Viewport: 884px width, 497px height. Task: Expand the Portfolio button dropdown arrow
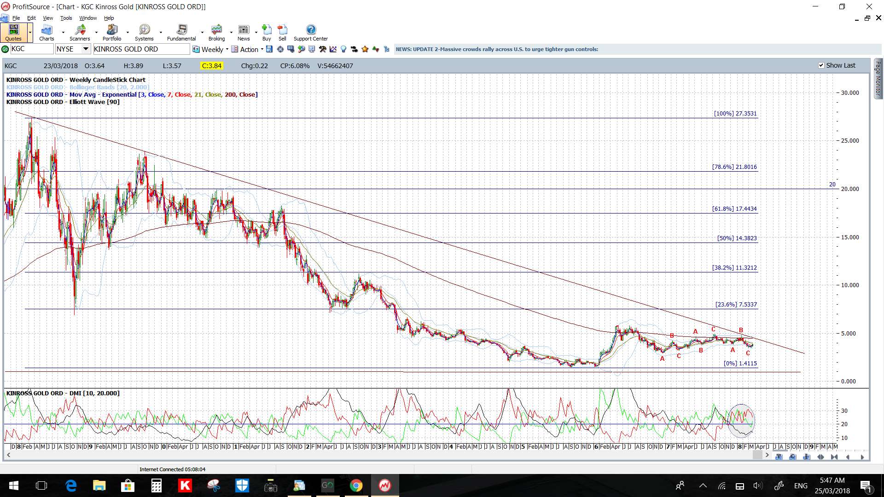click(128, 32)
